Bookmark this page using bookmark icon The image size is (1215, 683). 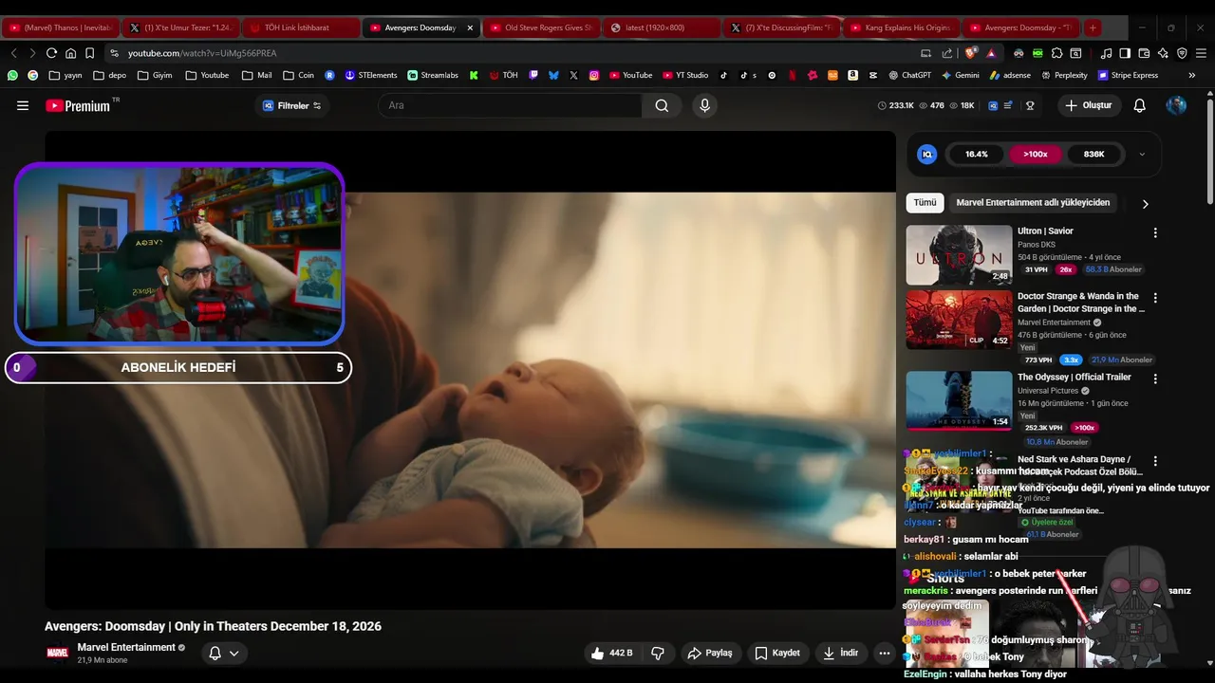pyautogui.click(x=90, y=53)
